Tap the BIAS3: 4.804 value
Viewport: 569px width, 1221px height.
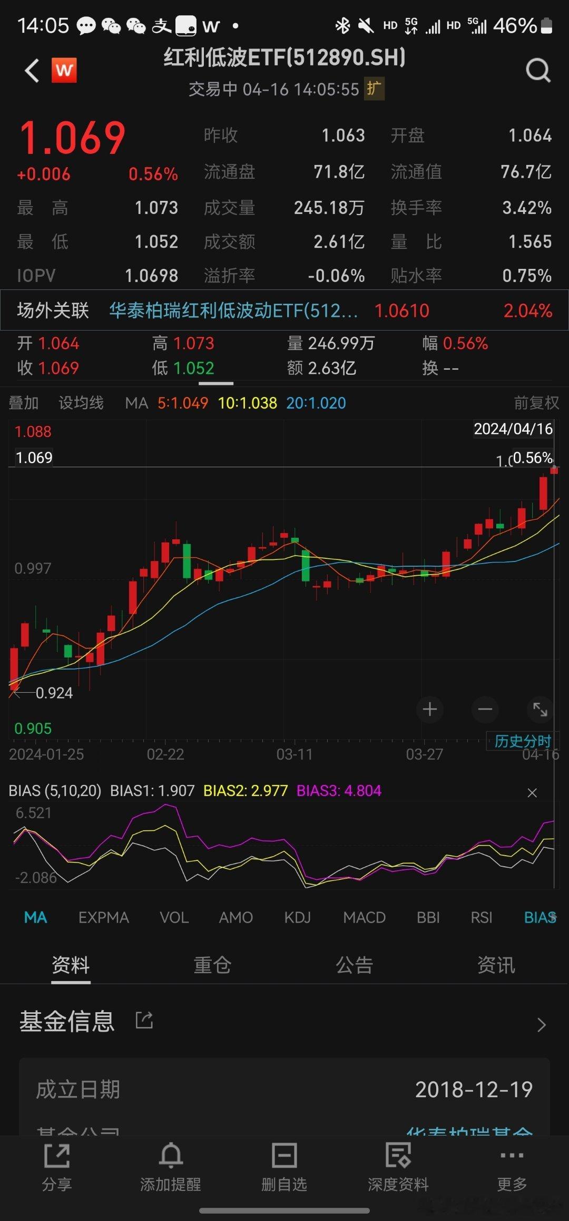tap(339, 791)
